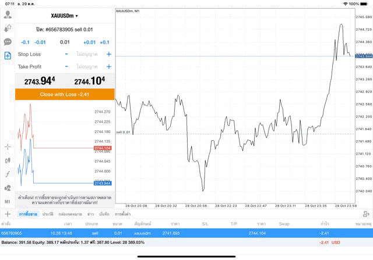Select the crosshair tool
This screenshot has height=260, width=373.
coord(8,147)
